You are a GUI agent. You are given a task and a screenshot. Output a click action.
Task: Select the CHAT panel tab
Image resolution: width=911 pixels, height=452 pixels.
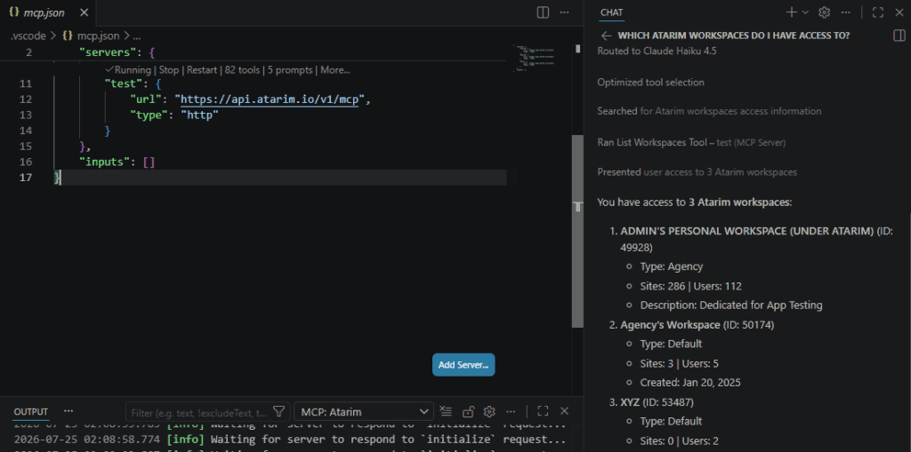point(612,12)
